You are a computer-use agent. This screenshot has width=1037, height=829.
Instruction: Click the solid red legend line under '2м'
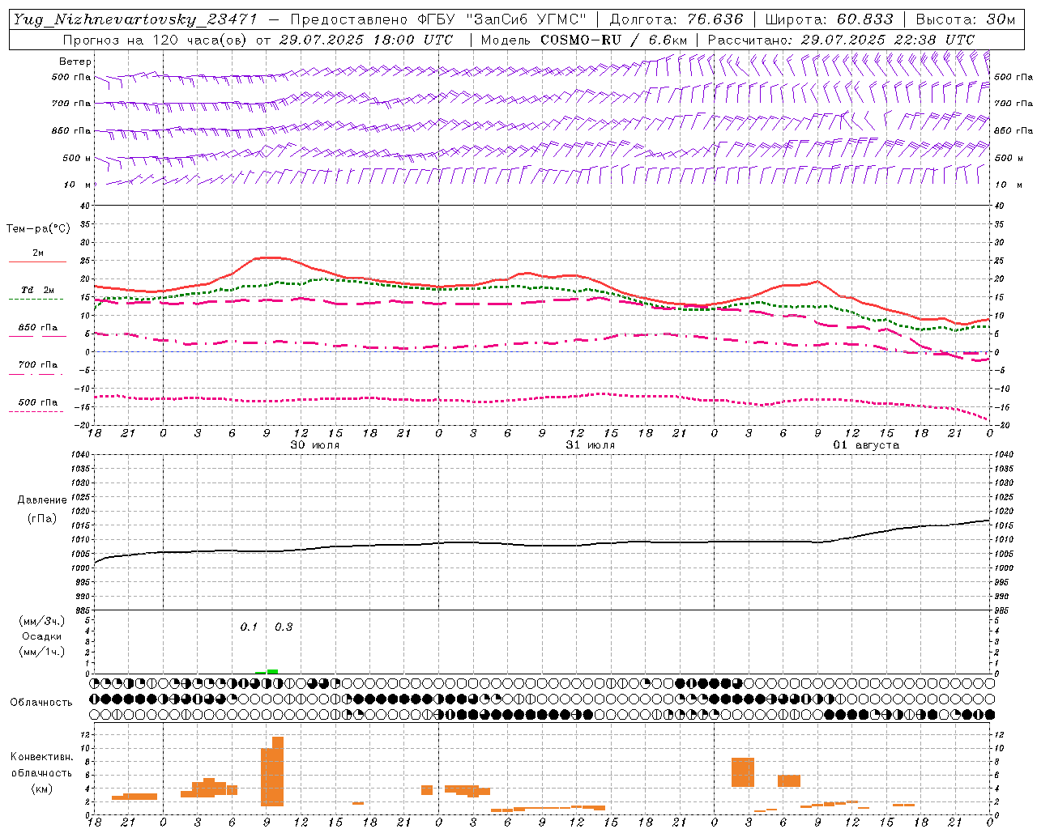(x=37, y=262)
